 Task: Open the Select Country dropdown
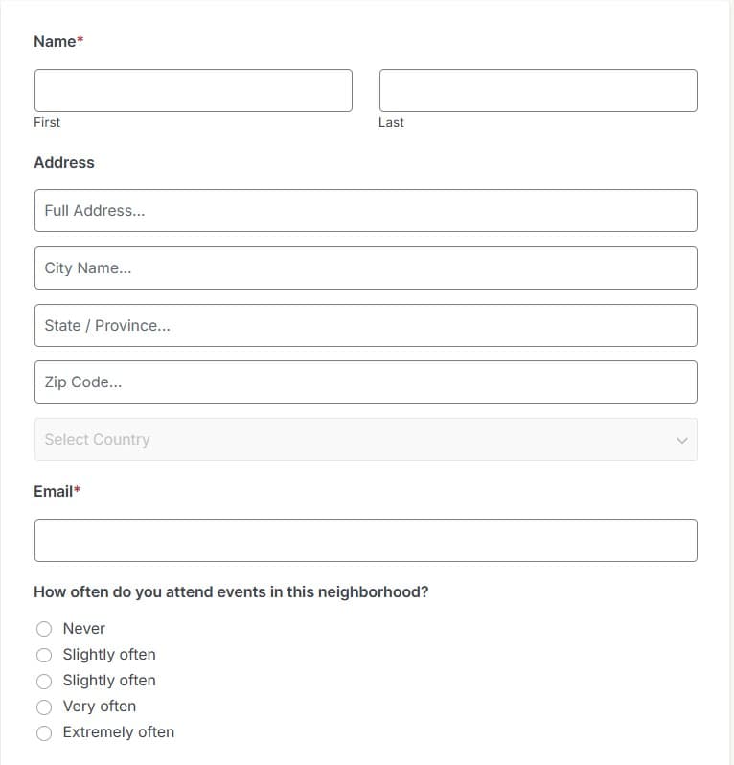pyautogui.click(x=366, y=440)
